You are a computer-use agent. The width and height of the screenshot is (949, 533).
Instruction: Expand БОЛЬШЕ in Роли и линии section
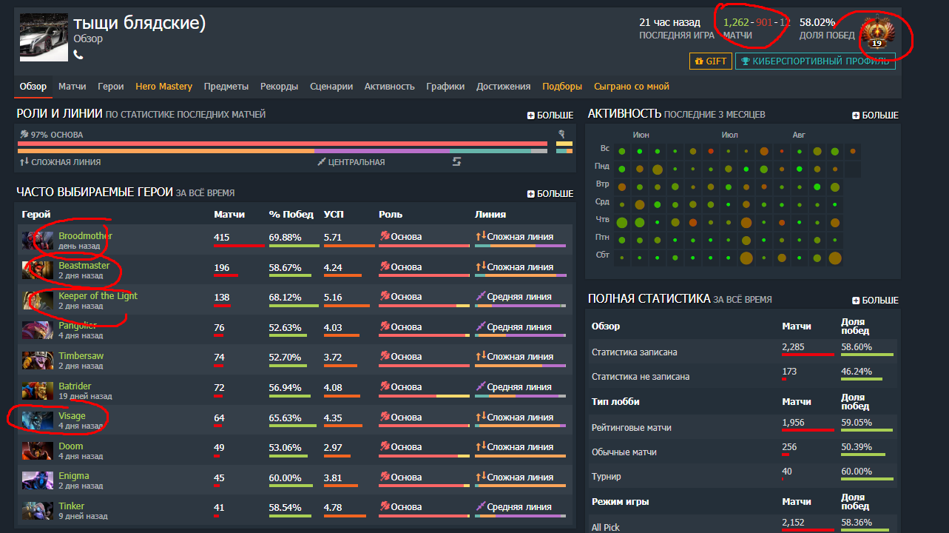(x=550, y=115)
